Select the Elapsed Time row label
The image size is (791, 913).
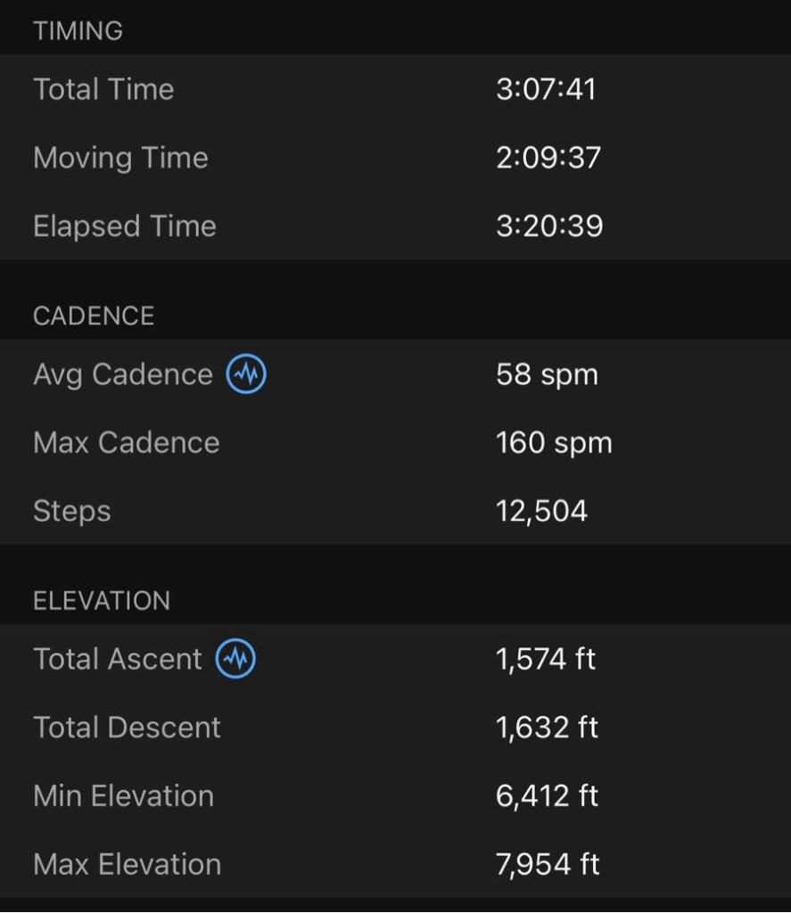click(125, 226)
